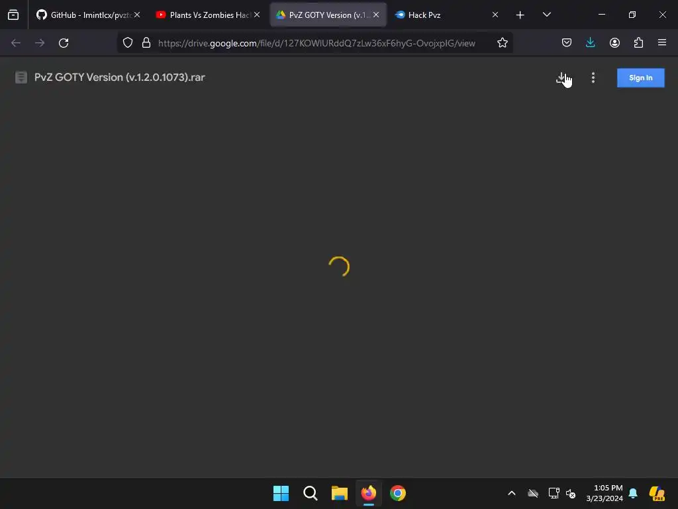Close the Hack Pvz tab

(495, 15)
